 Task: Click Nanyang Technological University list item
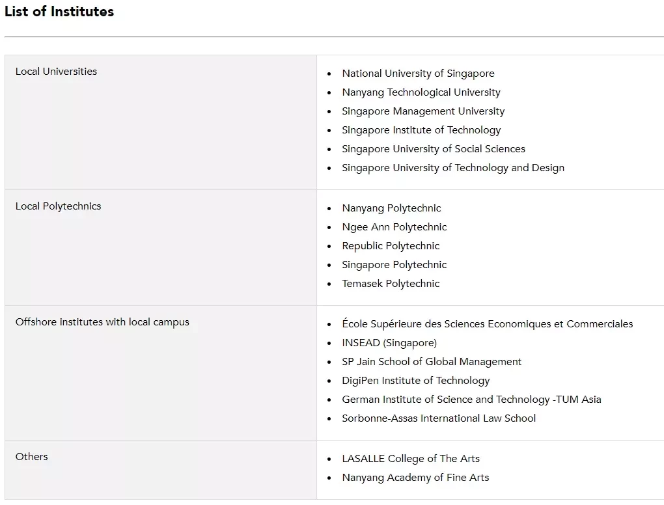click(421, 92)
